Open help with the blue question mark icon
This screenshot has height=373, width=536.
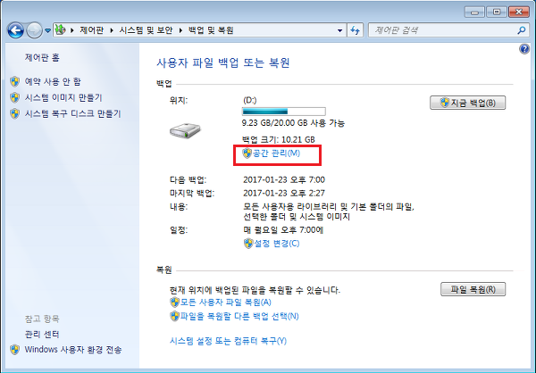pos(524,49)
